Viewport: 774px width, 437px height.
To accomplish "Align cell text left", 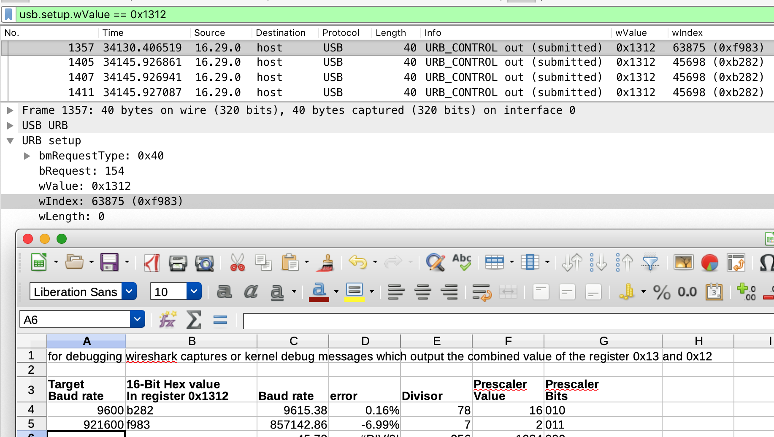I will [x=396, y=292].
